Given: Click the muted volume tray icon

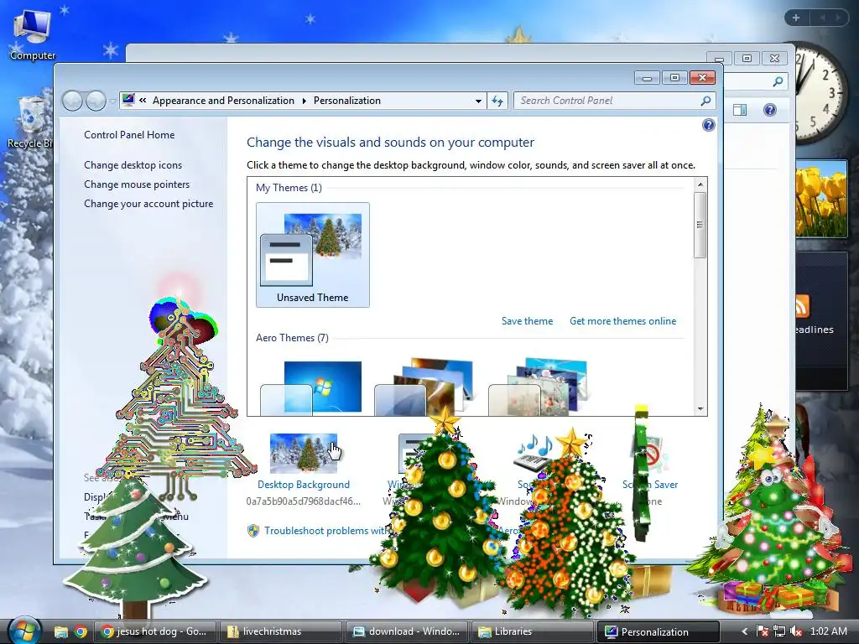Looking at the screenshot, I should [796, 631].
